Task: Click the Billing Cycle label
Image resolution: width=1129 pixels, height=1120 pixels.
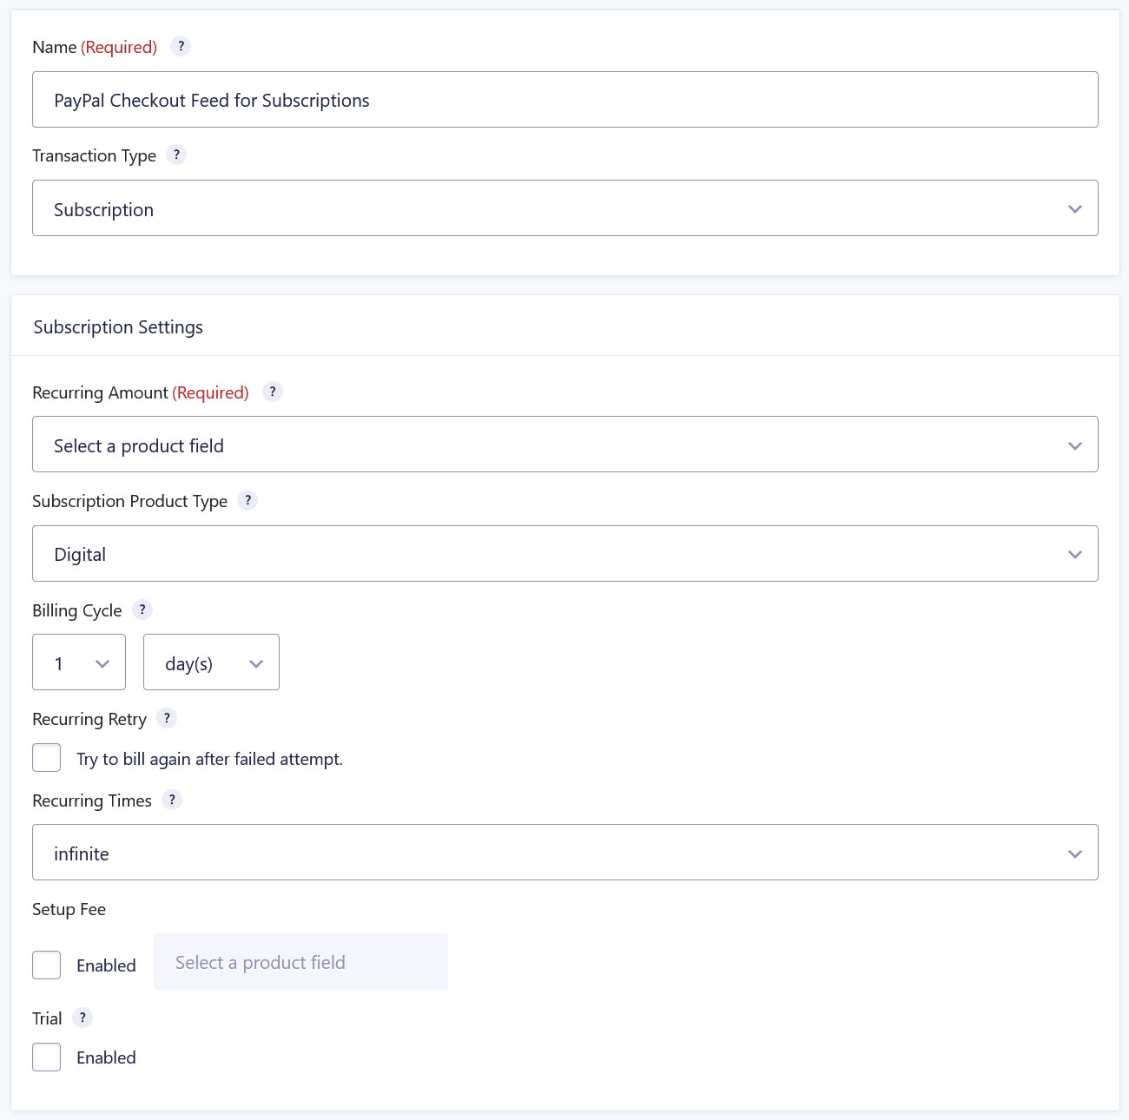Action: [x=77, y=610]
